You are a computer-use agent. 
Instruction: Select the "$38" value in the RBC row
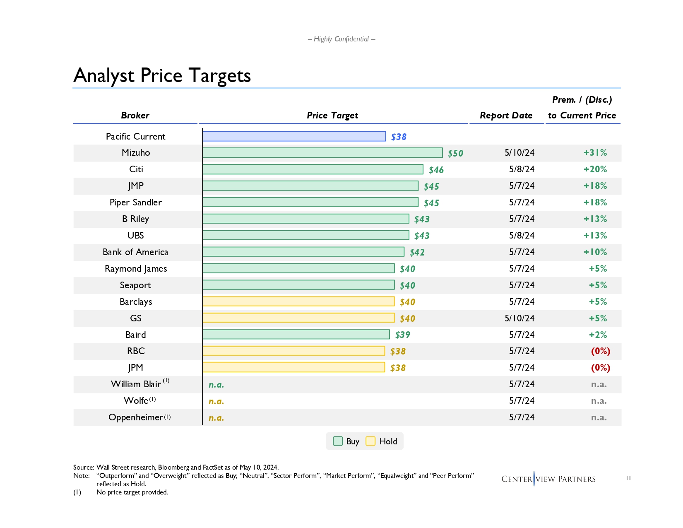coord(398,351)
